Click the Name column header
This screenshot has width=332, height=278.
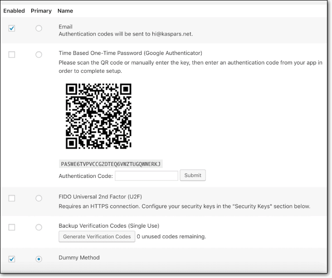point(65,11)
